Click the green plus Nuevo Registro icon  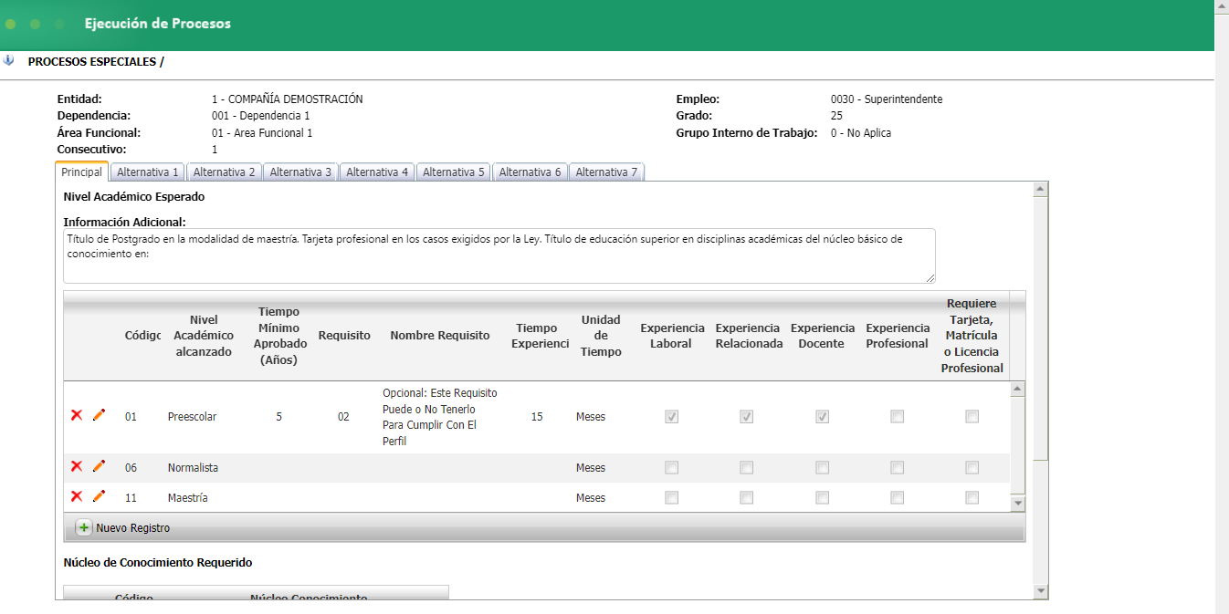coord(84,528)
